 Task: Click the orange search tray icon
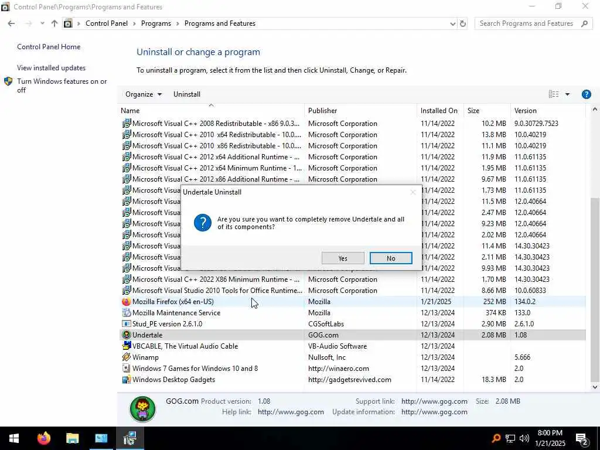pos(496,438)
